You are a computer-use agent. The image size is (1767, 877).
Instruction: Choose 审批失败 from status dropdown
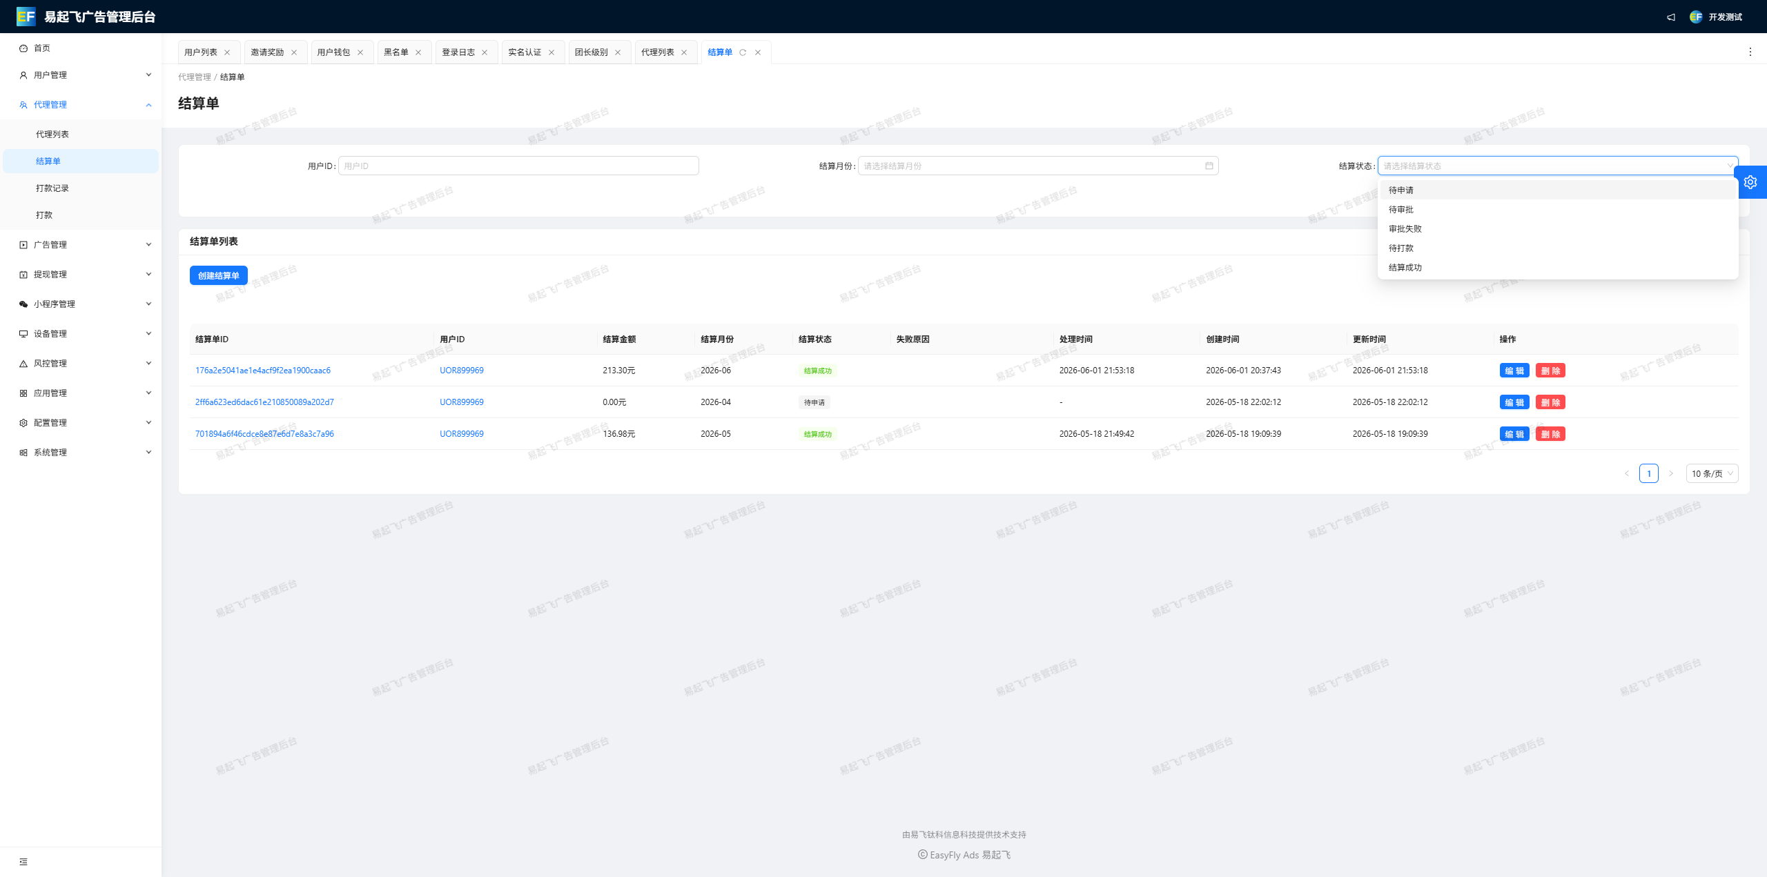[1558, 229]
